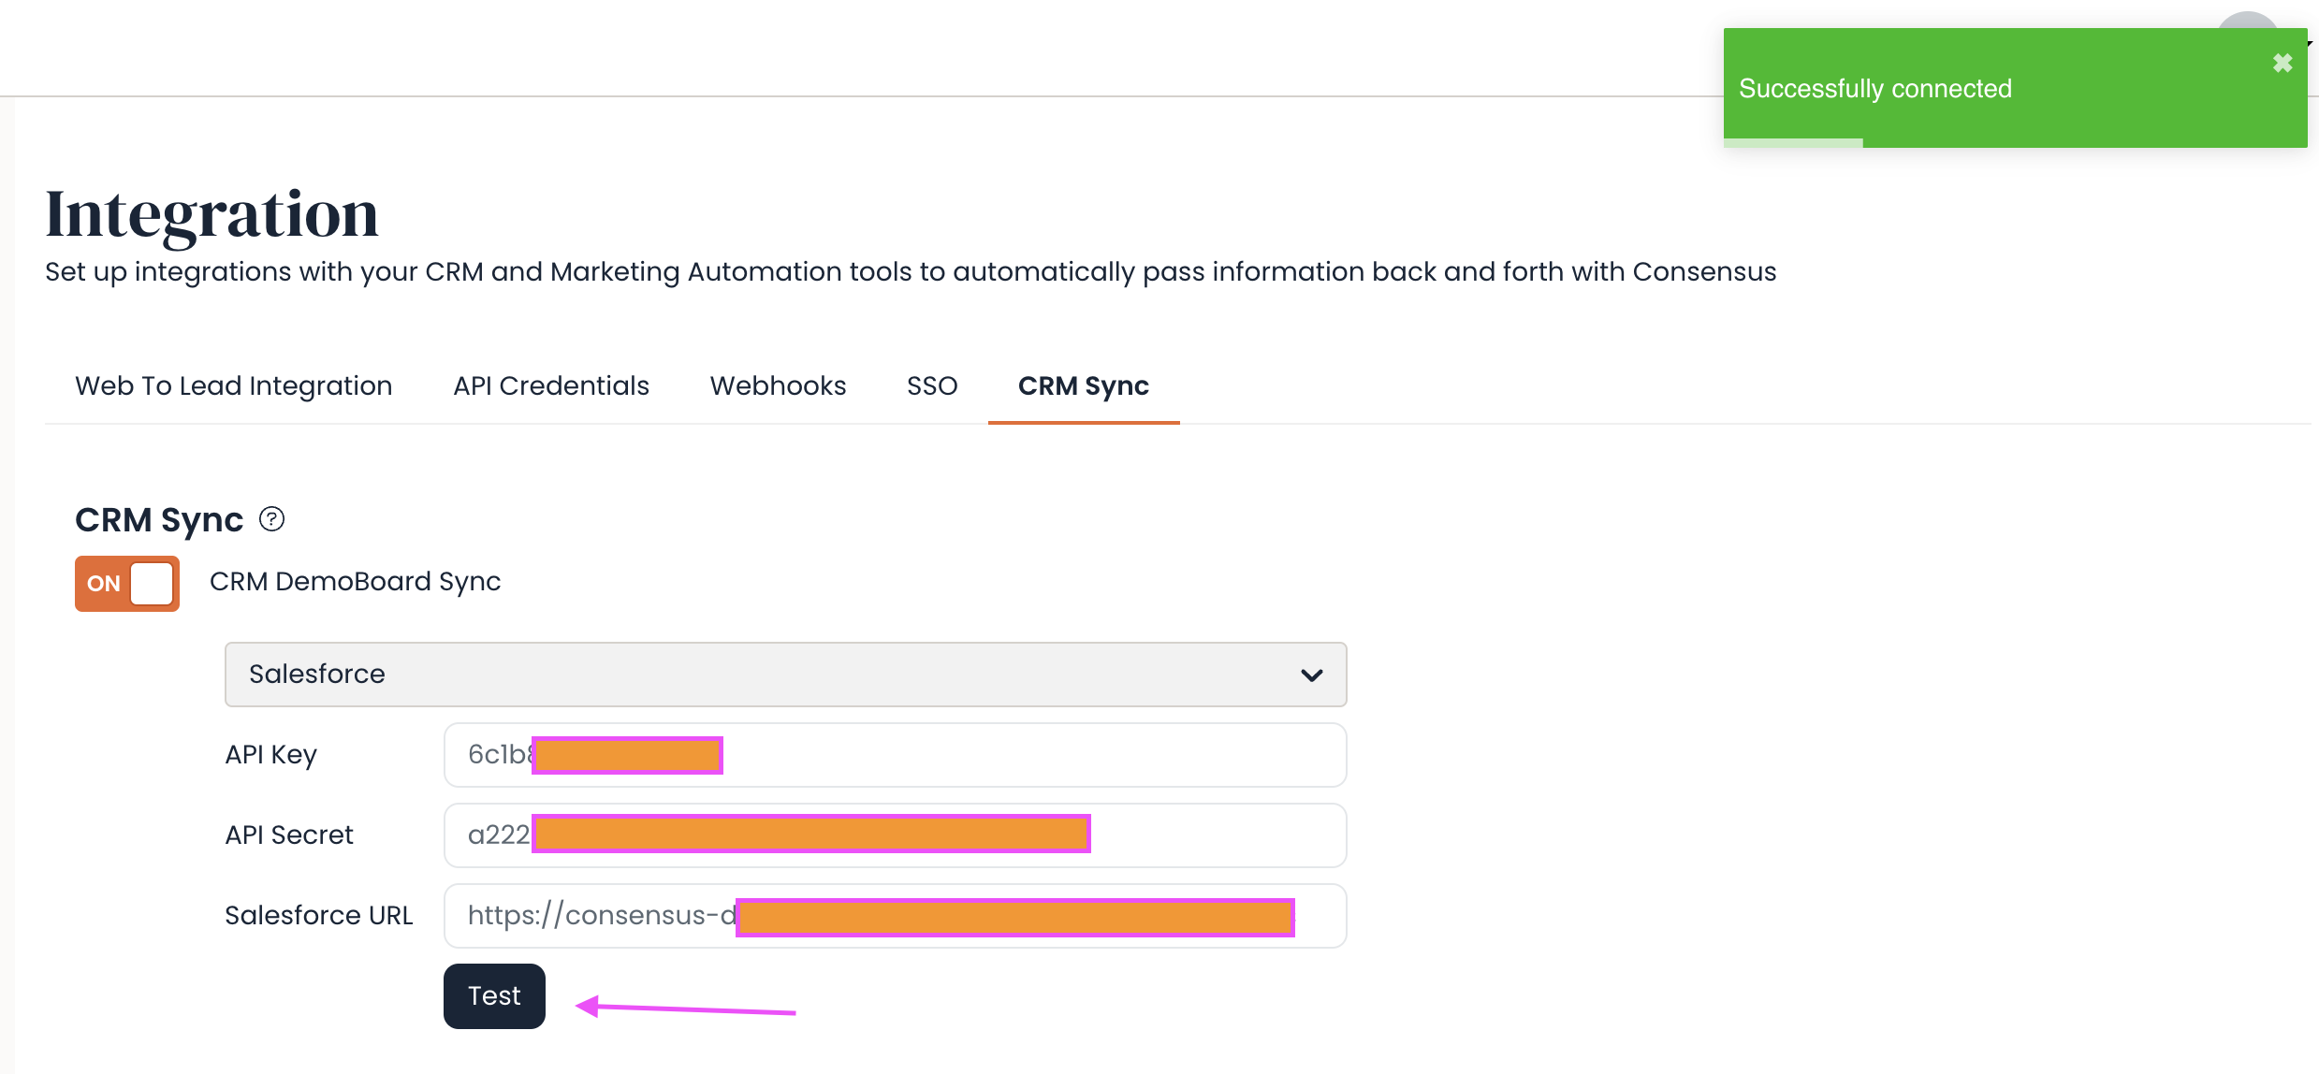
Task: Dismiss the Successfully connected notification
Action: coord(2282,62)
